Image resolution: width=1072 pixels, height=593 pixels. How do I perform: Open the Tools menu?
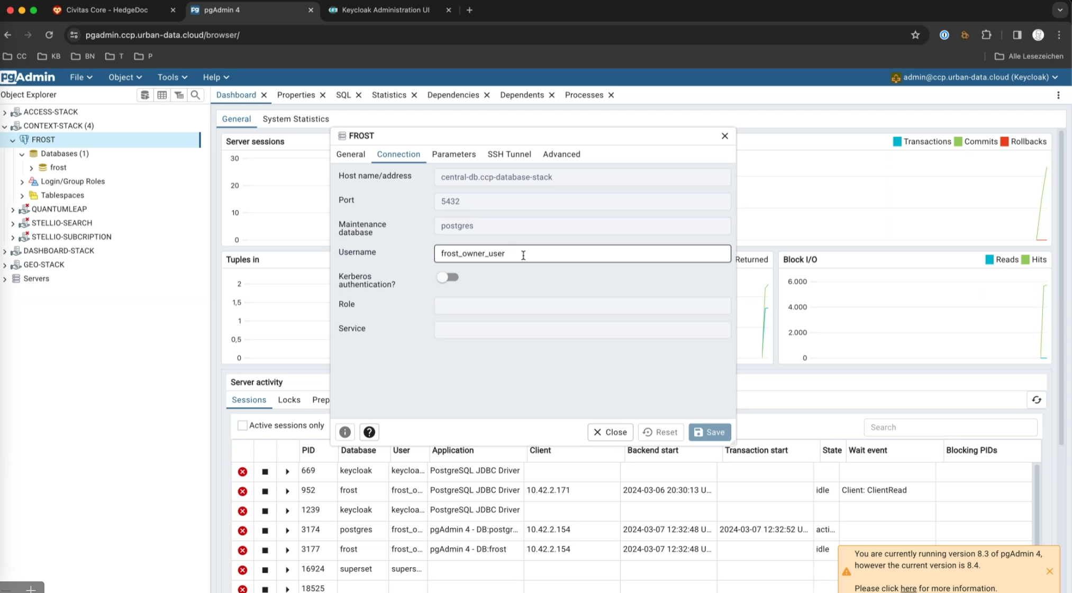172,77
